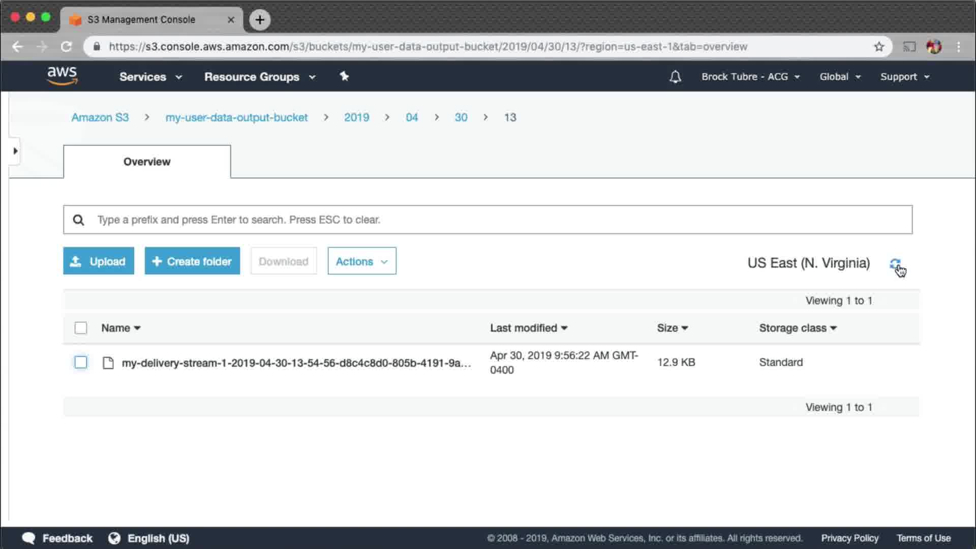Bookmark this page with star icon
This screenshot has height=549, width=976.
click(879, 47)
